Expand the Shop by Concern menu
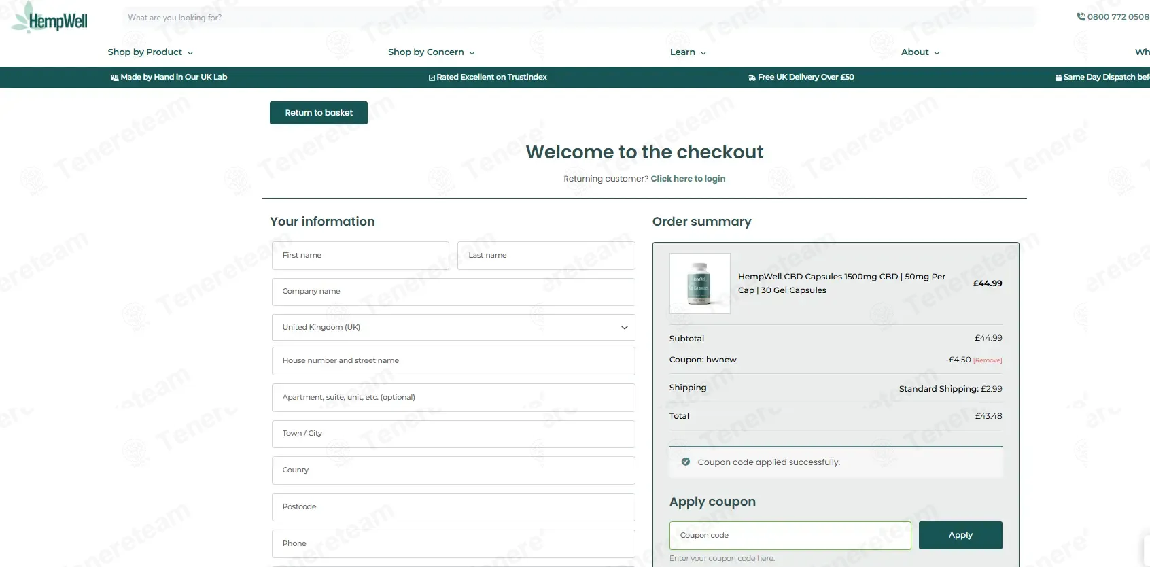 pyautogui.click(x=432, y=52)
